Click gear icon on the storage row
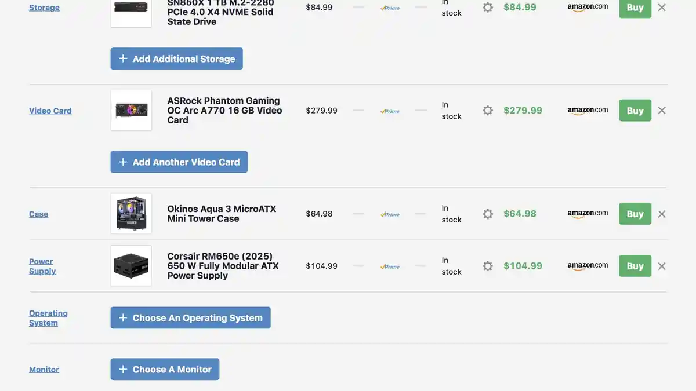Viewport: 696px width, 391px height. [x=488, y=8]
